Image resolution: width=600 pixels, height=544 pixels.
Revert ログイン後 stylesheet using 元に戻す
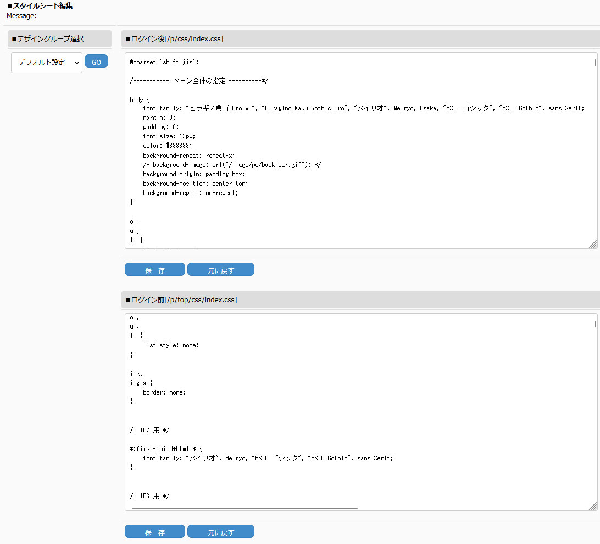pyautogui.click(x=221, y=270)
